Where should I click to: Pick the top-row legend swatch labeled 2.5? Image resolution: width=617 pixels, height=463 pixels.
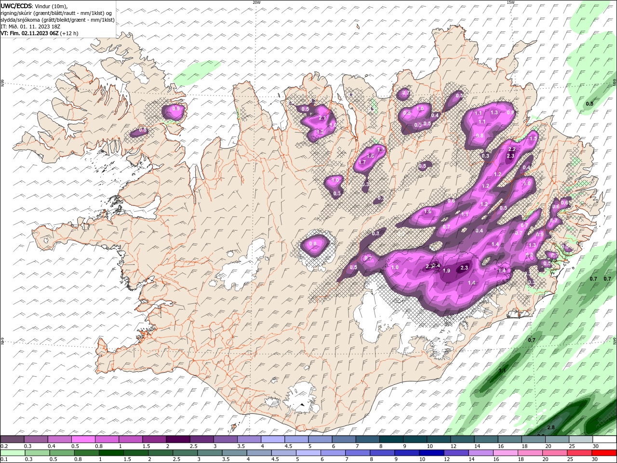pyautogui.click(x=201, y=439)
